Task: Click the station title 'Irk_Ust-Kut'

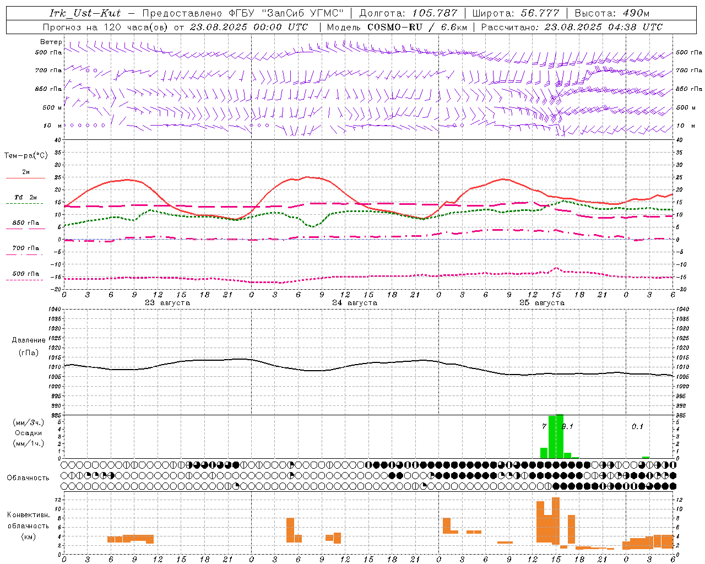Action: click(85, 13)
